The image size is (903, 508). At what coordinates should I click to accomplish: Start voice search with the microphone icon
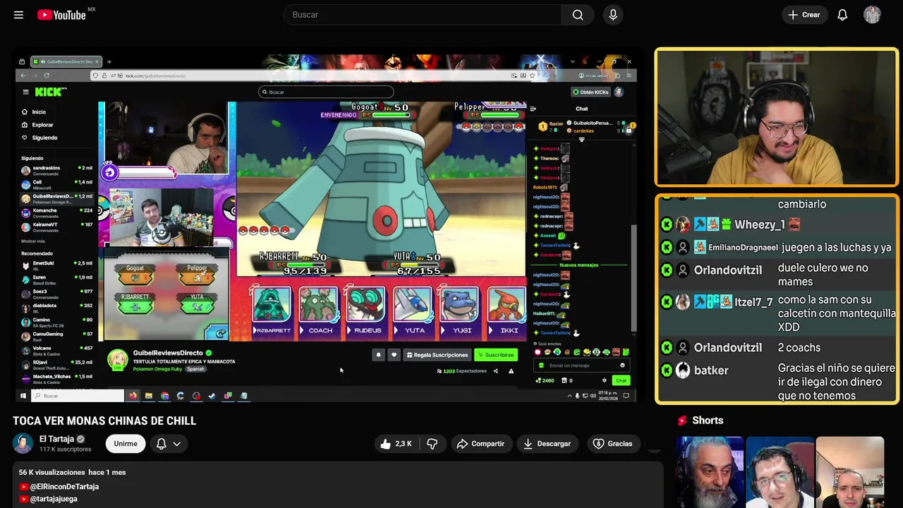(x=613, y=15)
